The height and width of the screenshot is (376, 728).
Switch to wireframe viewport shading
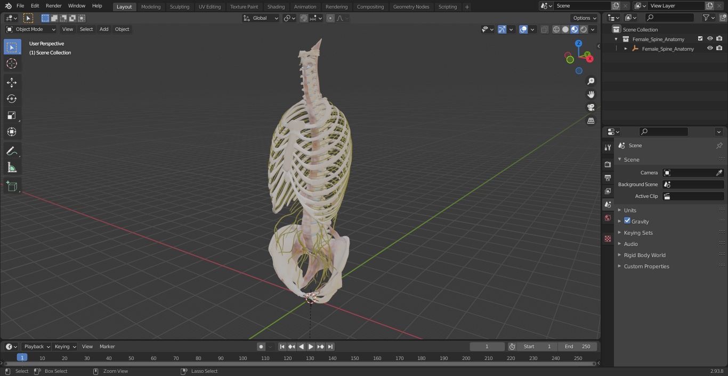[556, 29]
